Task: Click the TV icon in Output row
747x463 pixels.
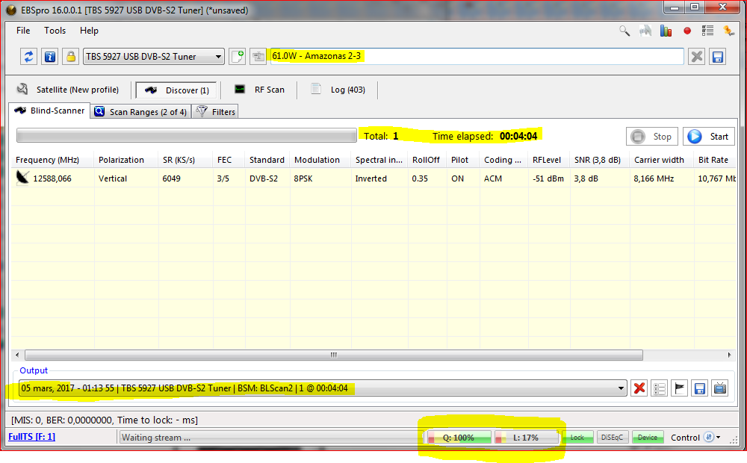Action: [x=720, y=388]
